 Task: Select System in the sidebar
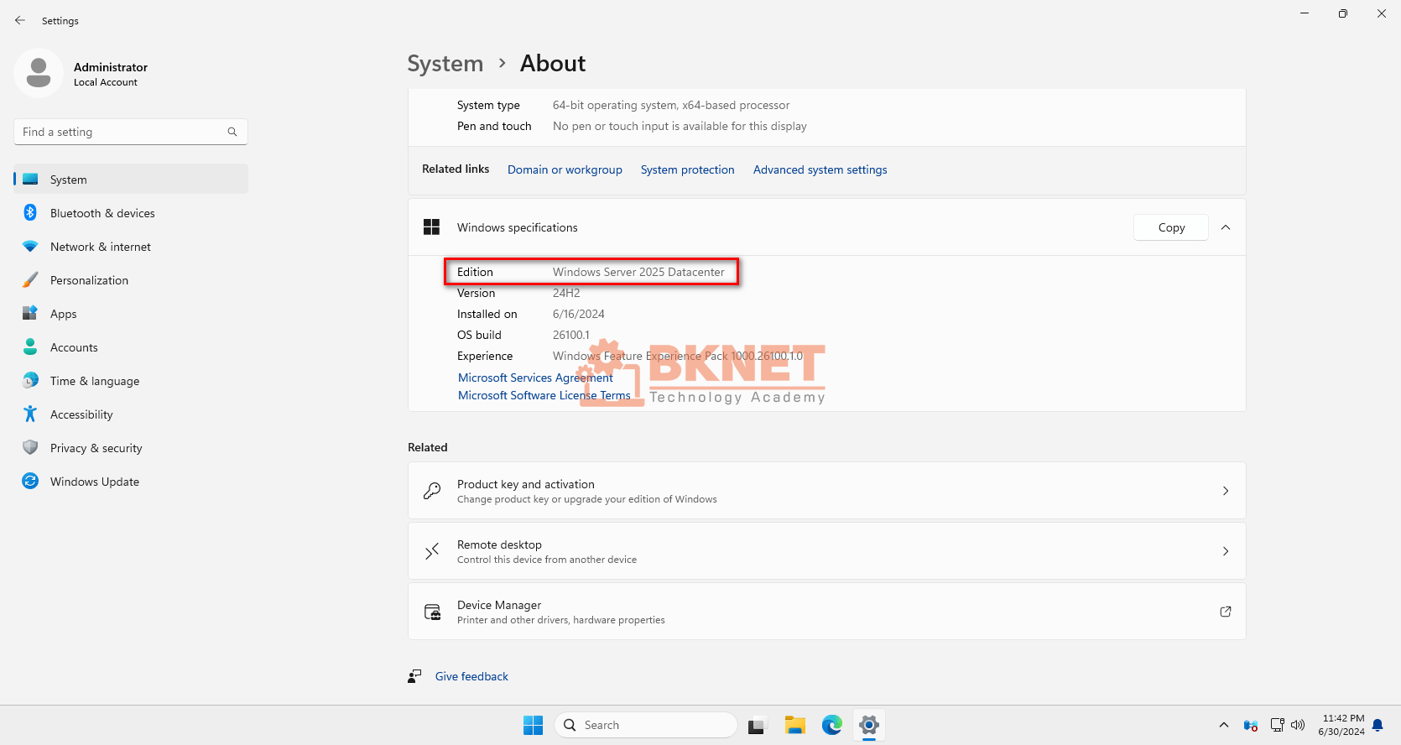(x=131, y=180)
